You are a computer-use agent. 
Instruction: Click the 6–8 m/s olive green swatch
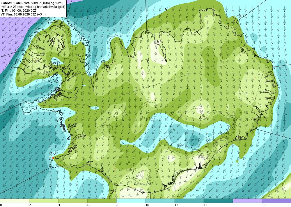point(102,201)
